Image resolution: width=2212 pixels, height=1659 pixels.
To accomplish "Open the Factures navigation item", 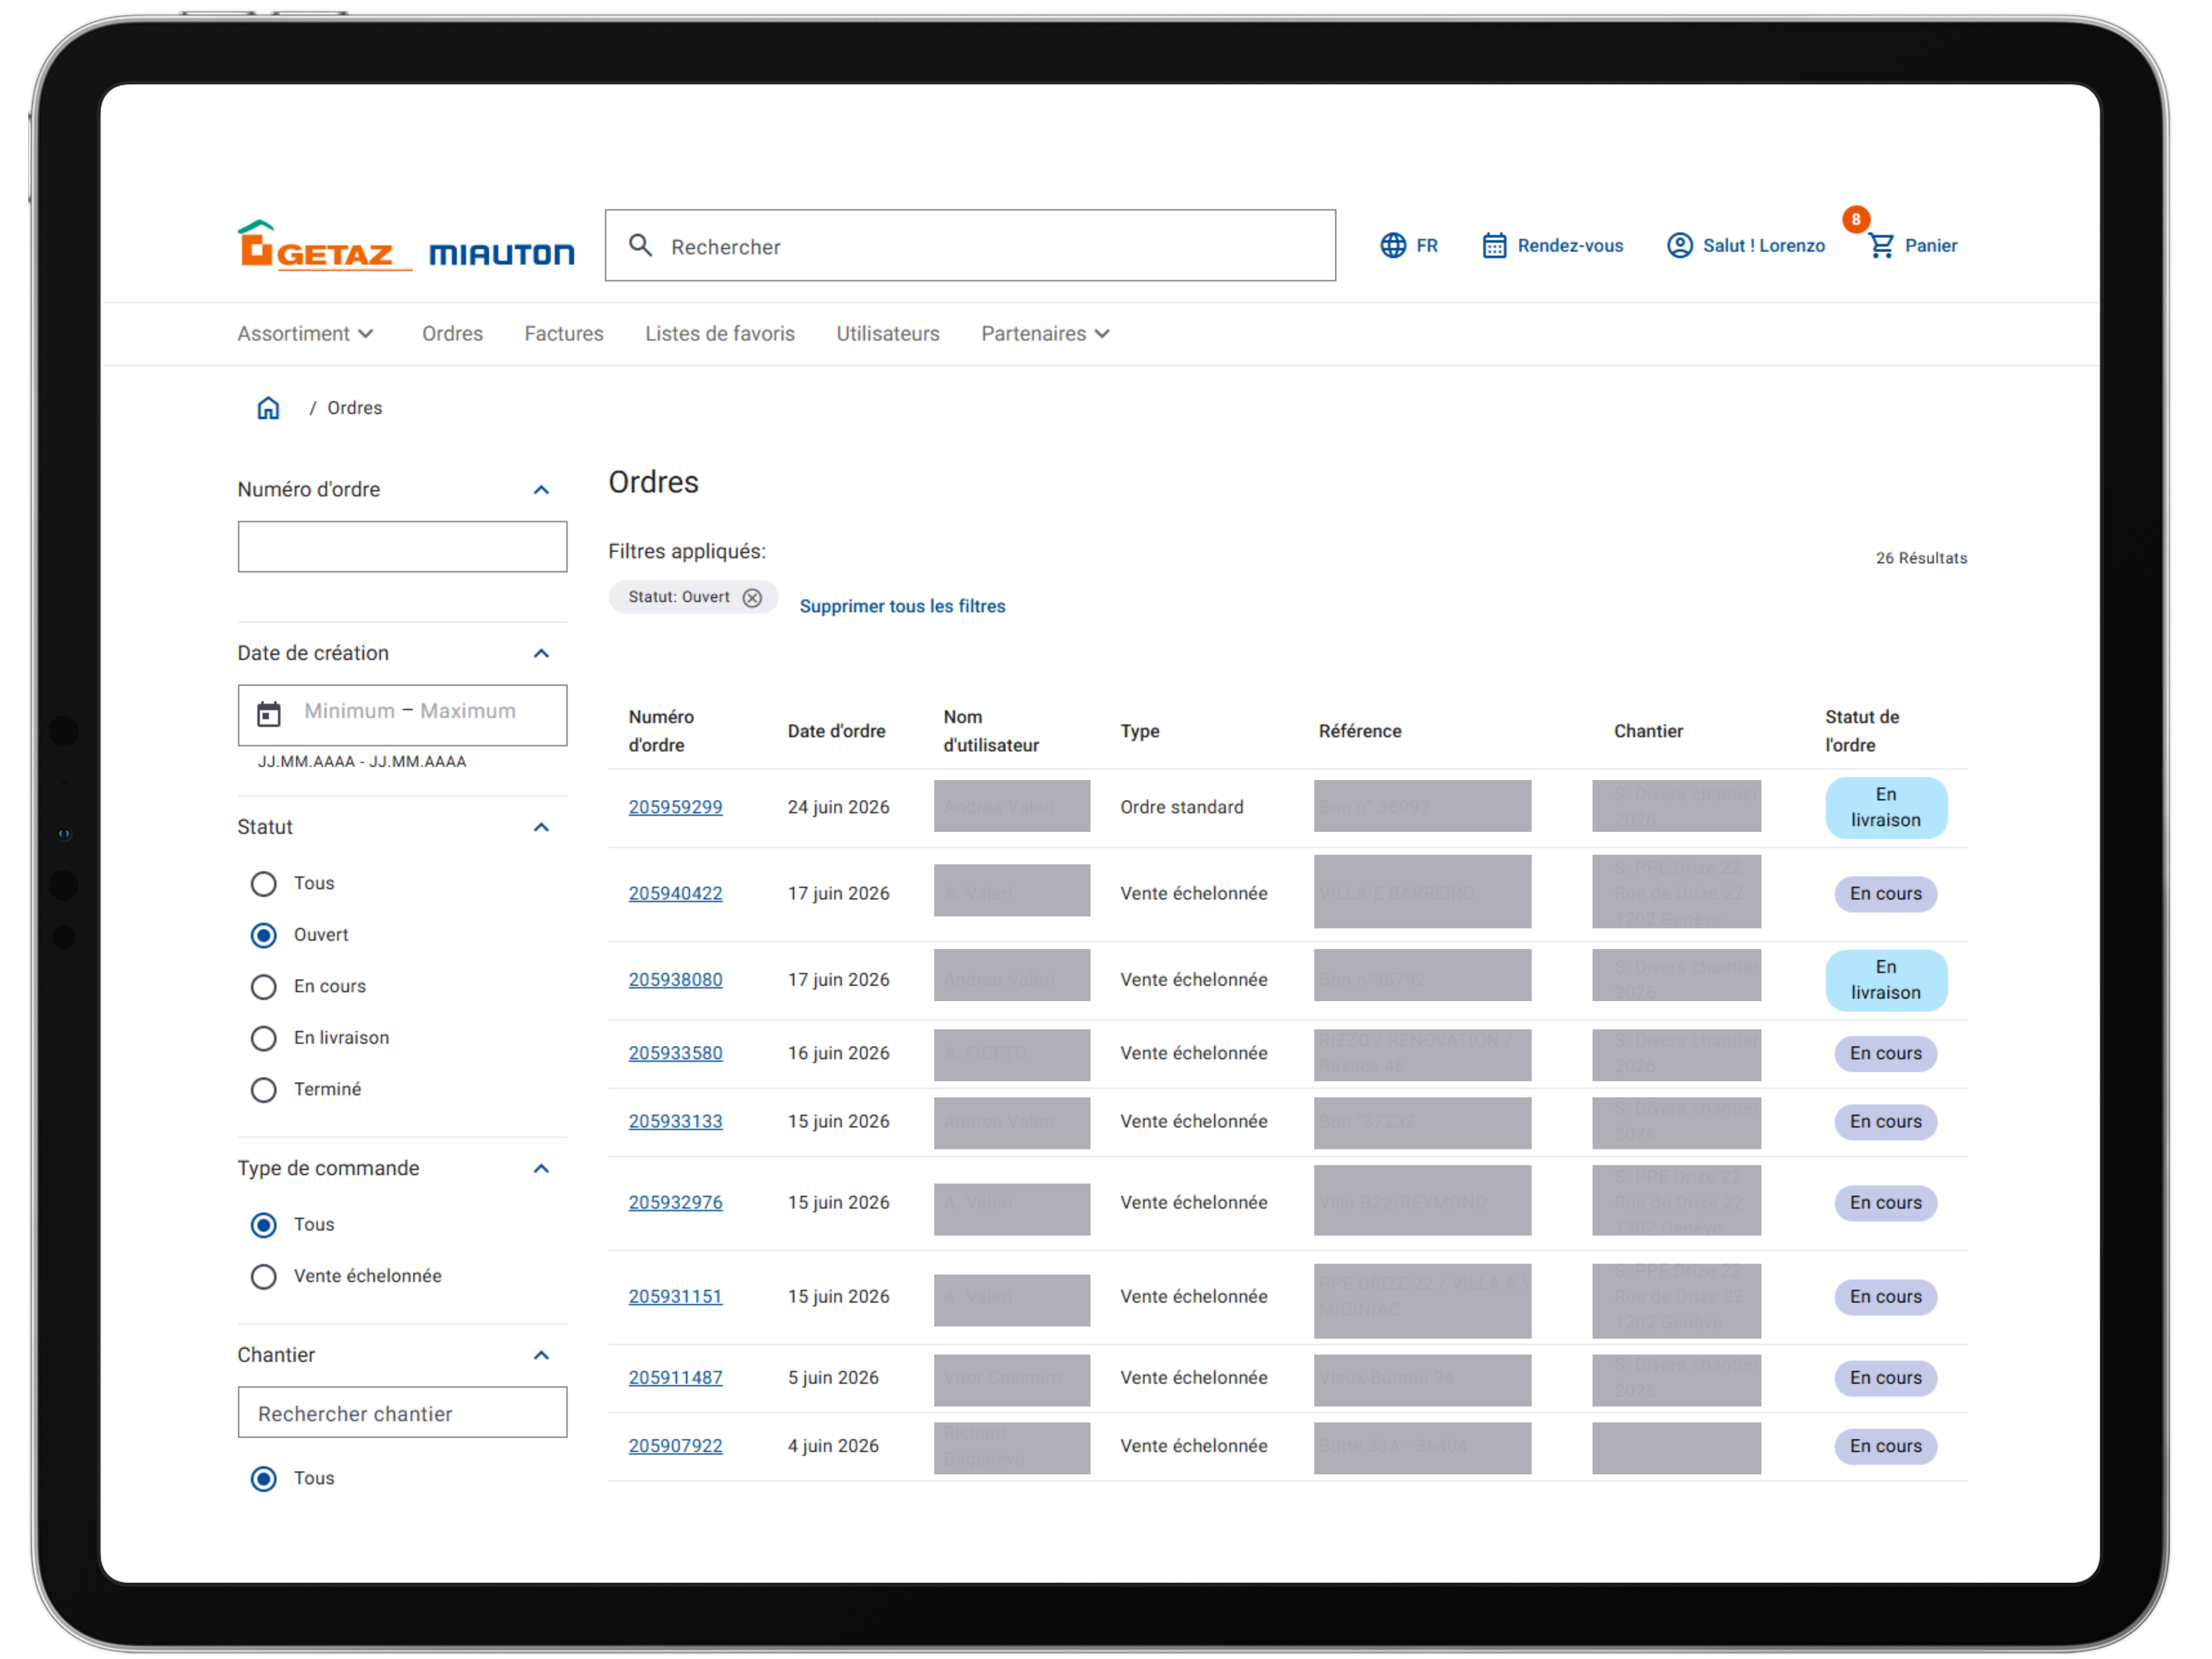I will point(564,334).
